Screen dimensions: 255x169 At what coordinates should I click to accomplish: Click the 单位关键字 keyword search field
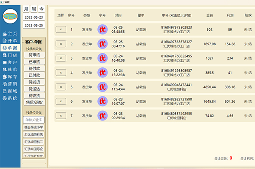coord(34,120)
